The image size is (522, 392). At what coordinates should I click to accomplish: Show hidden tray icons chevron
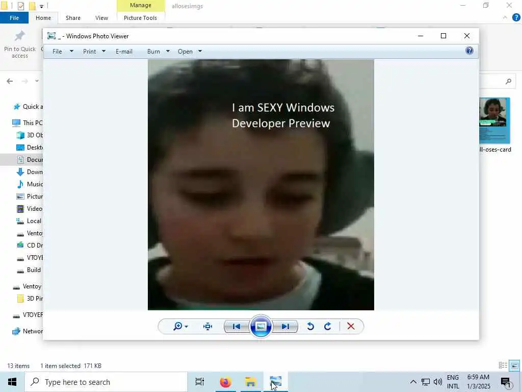coord(413,382)
